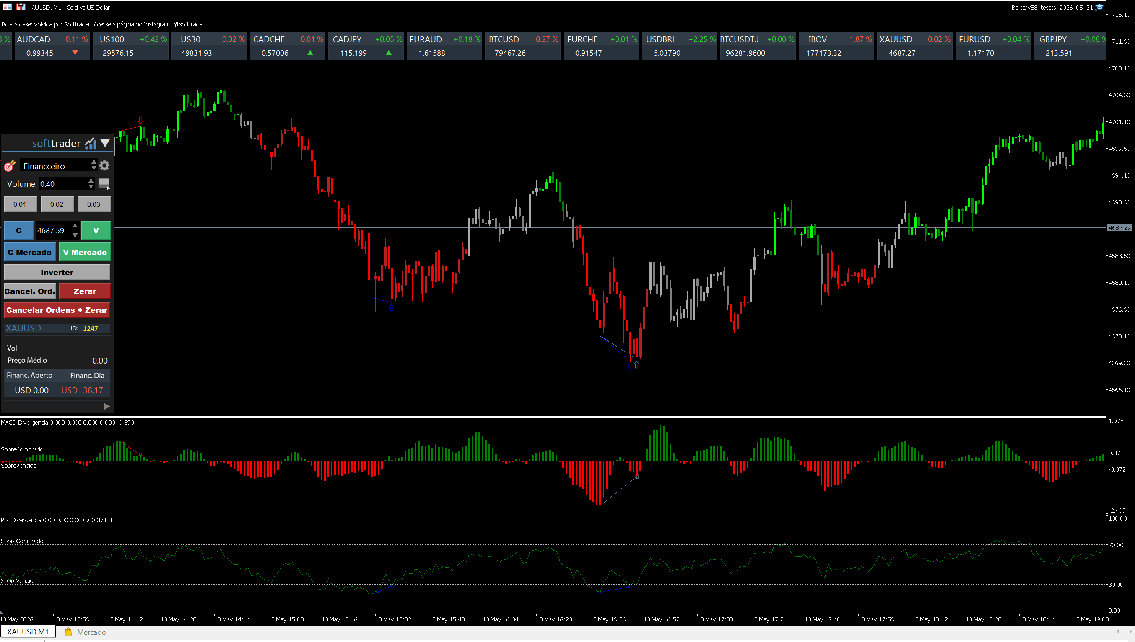1135x642 pixels.
Task: Click the graduation cap icon top right
Action: tap(1099, 7)
